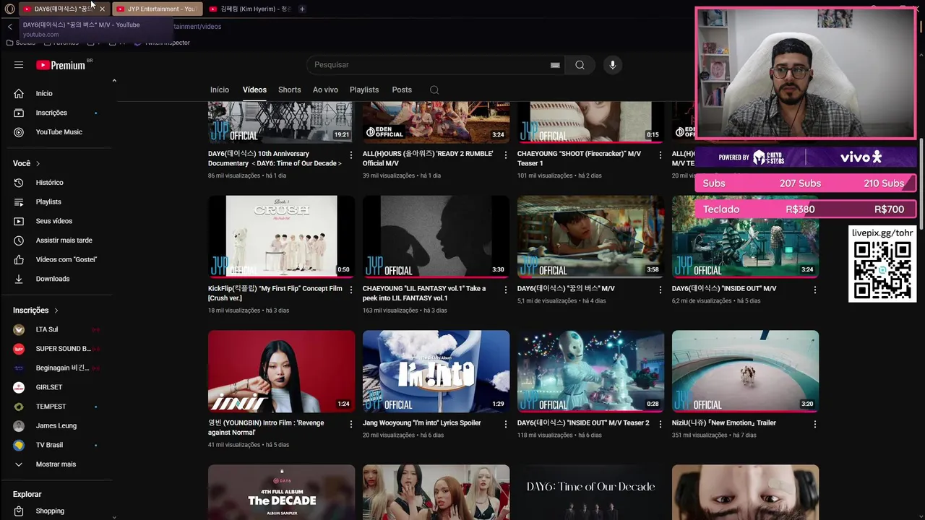925x520 pixels.
Task: Expand the Inscrições subscriptions section
Action: (x=35, y=311)
